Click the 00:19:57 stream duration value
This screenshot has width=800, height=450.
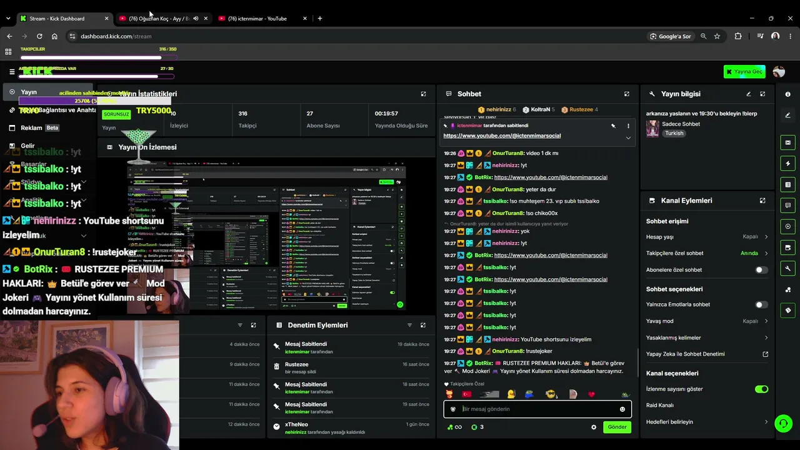[x=386, y=114]
